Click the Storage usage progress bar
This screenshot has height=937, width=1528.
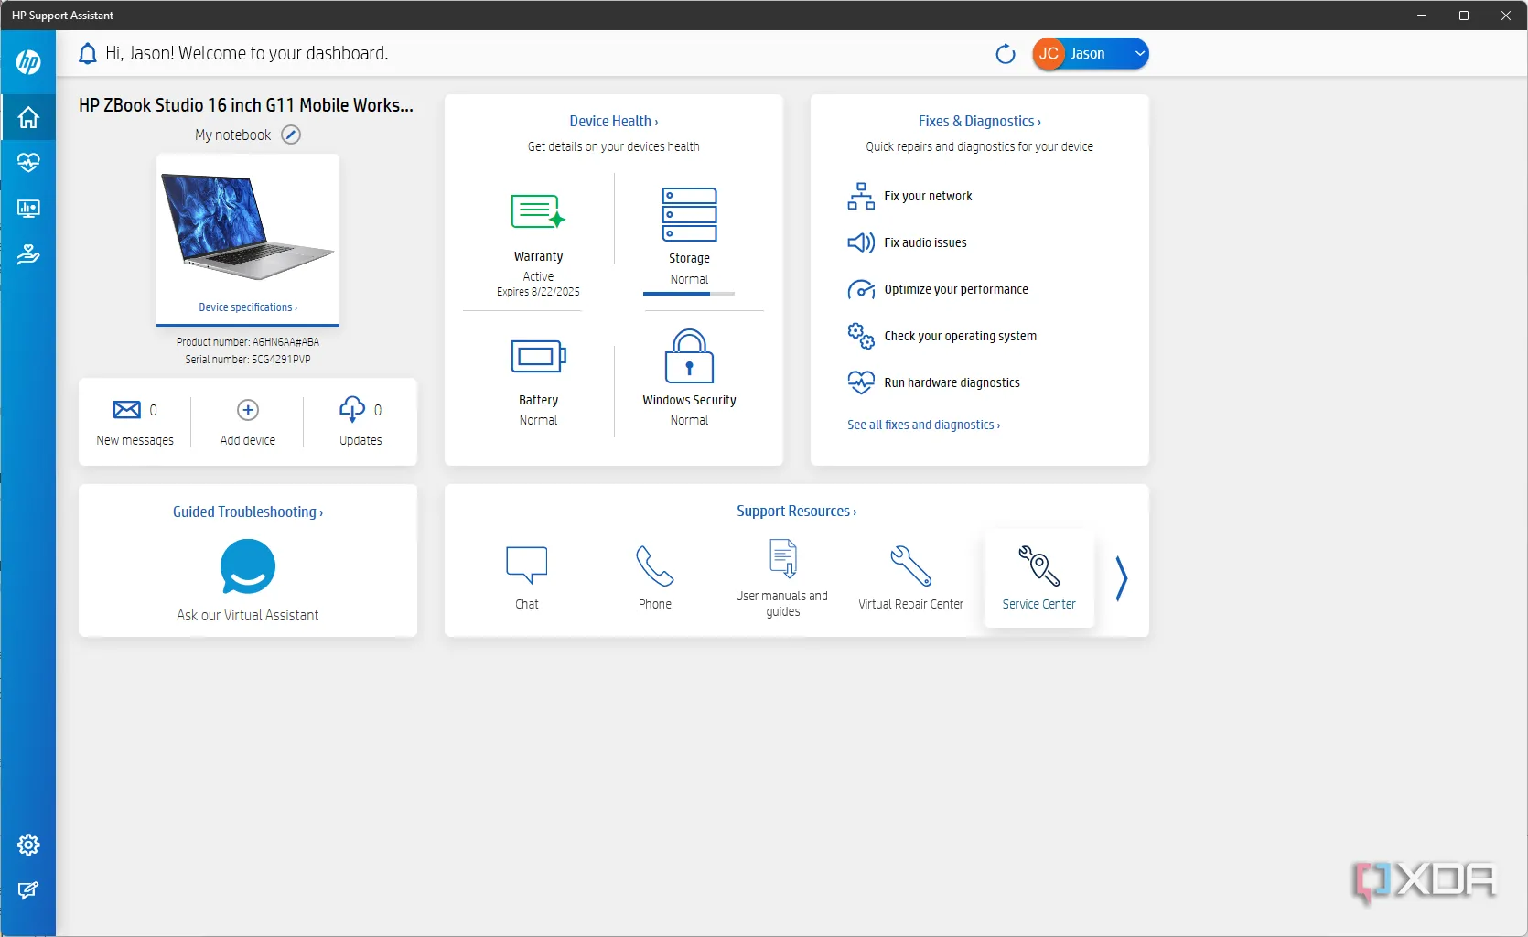(689, 294)
